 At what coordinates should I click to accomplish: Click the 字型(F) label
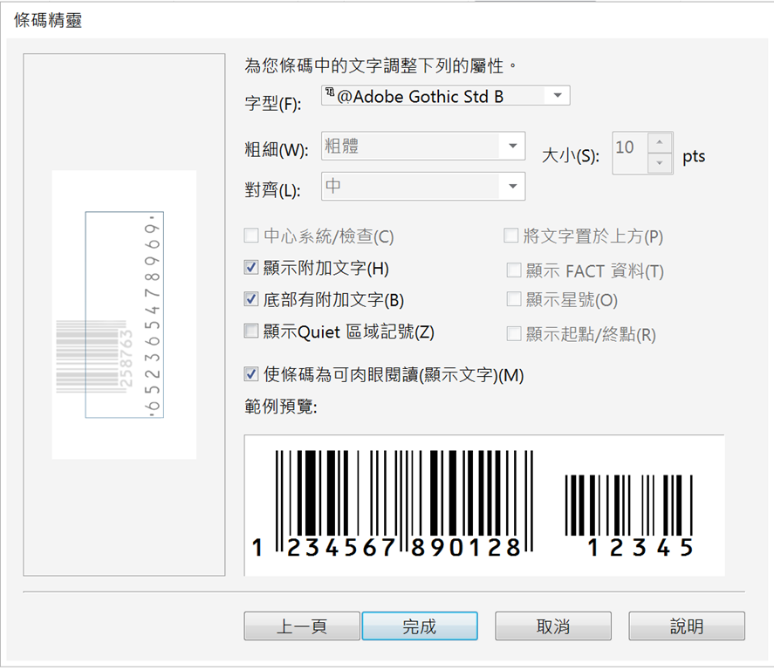(x=273, y=104)
